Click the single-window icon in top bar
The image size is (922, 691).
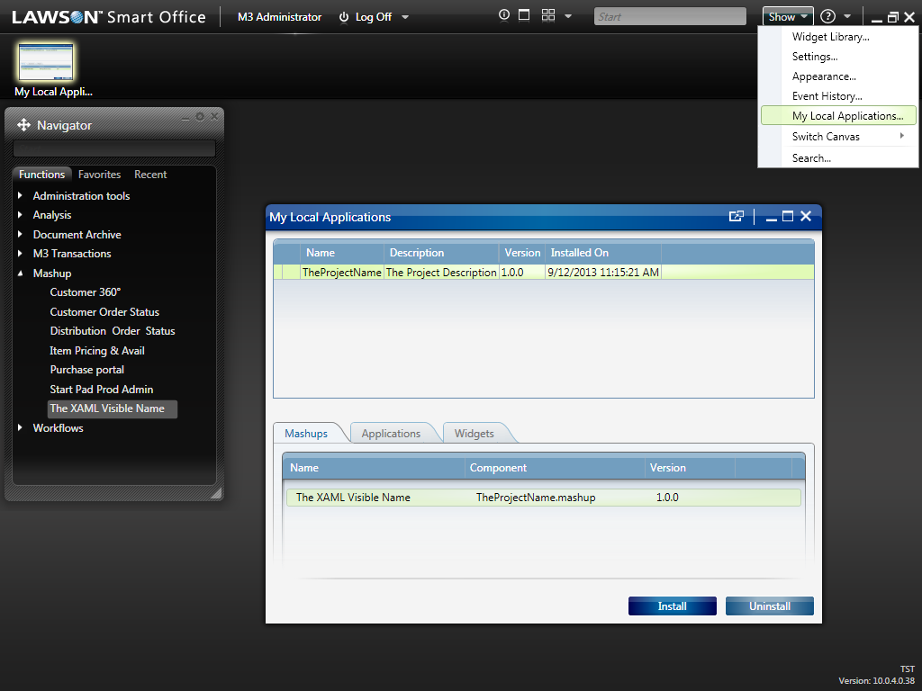[524, 15]
